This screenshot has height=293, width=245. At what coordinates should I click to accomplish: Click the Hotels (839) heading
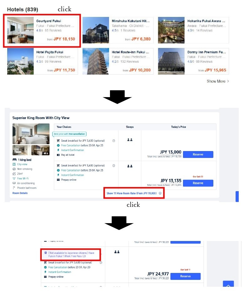tap(23, 9)
